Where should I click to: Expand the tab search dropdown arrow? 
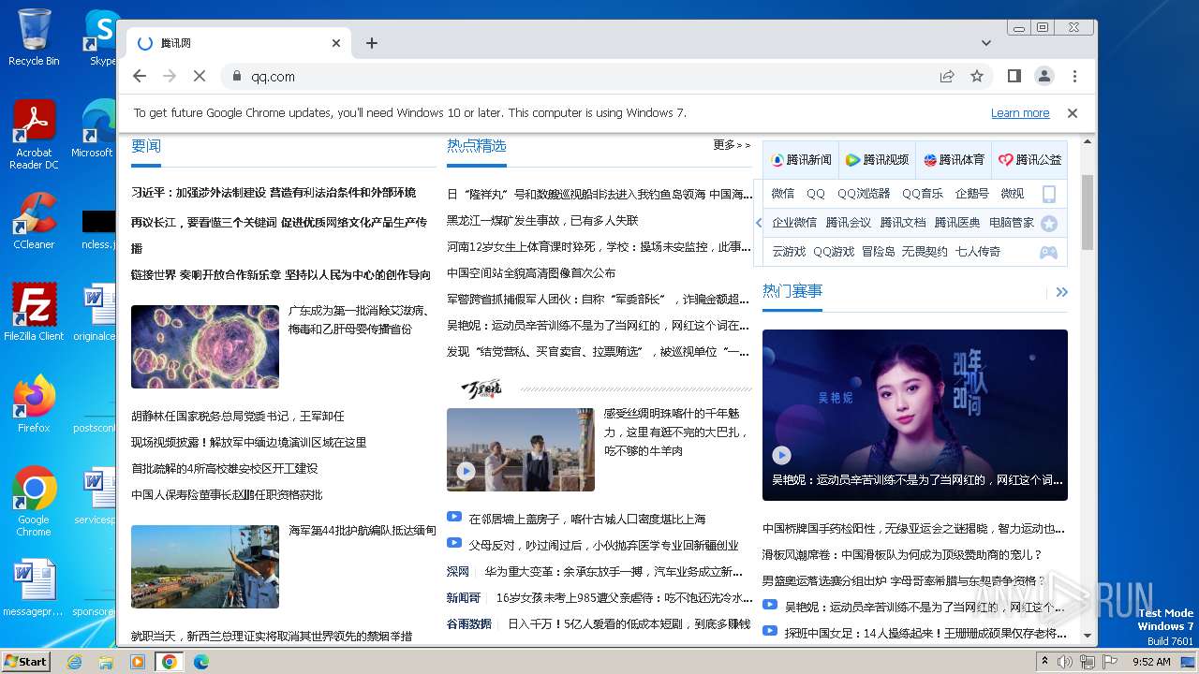point(986,43)
